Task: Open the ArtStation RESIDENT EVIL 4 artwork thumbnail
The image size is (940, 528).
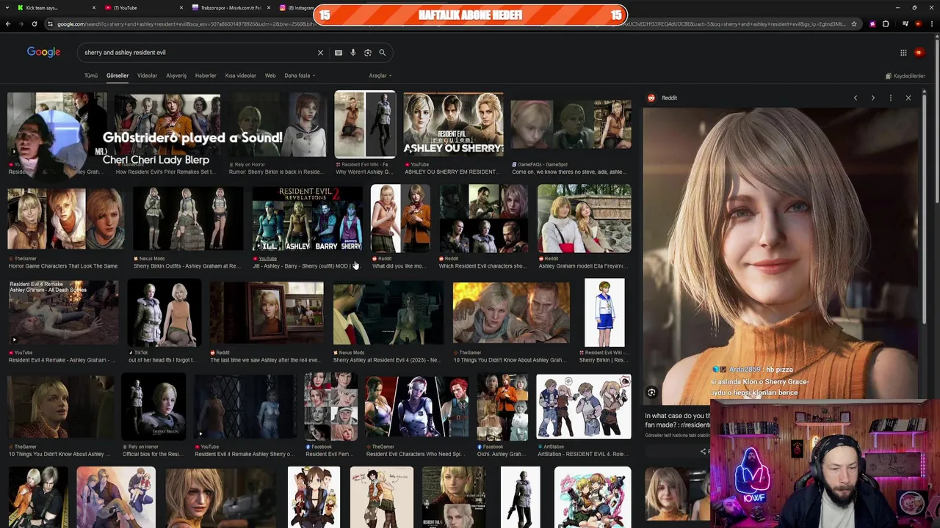Action: [x=584, y=406]
